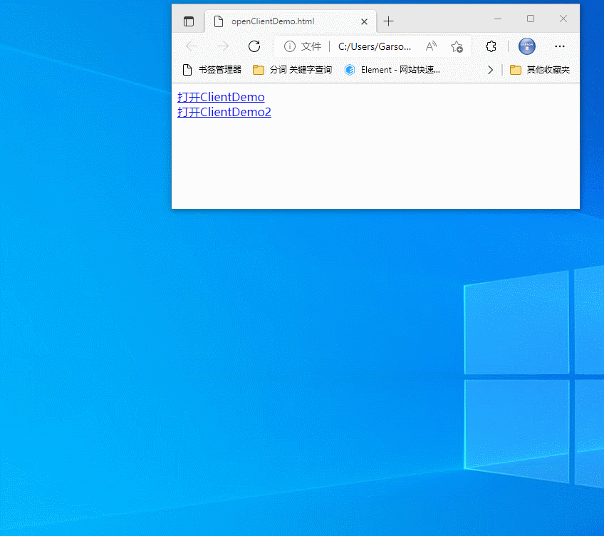
Task: Select the openClientDemo.html tab
Action: (x=278, y=21)
